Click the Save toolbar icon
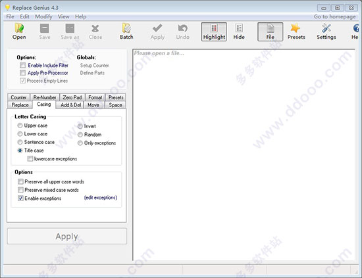362x278 pixels. [x=45, y=32]
